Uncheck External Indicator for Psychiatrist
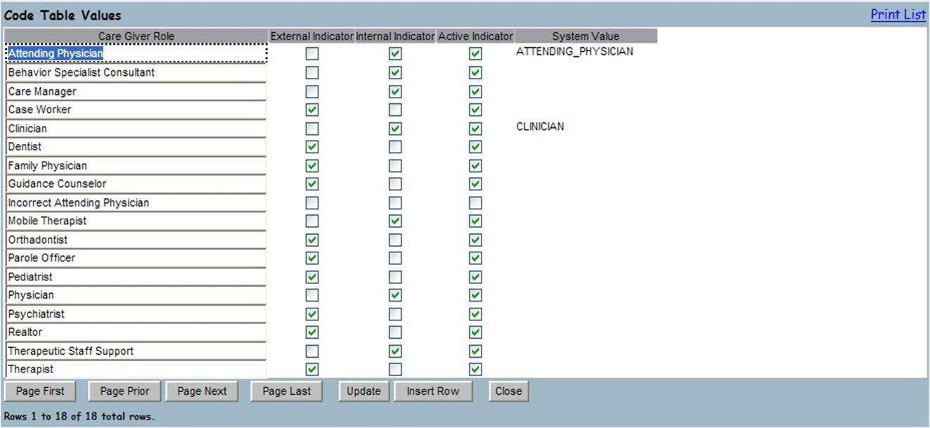Screen dimensions: 930x428 pos(311,313)
